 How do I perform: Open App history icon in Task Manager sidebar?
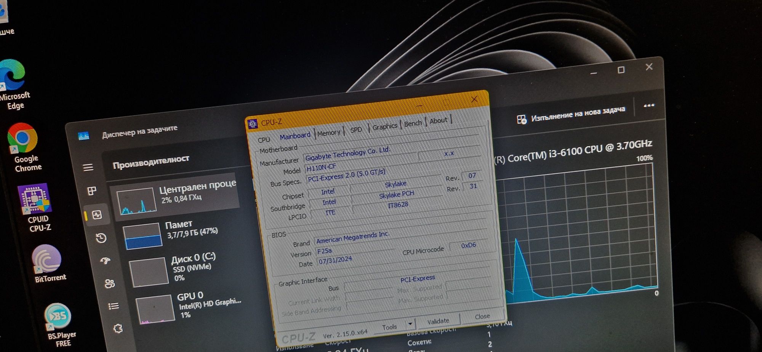click(101, 238)
